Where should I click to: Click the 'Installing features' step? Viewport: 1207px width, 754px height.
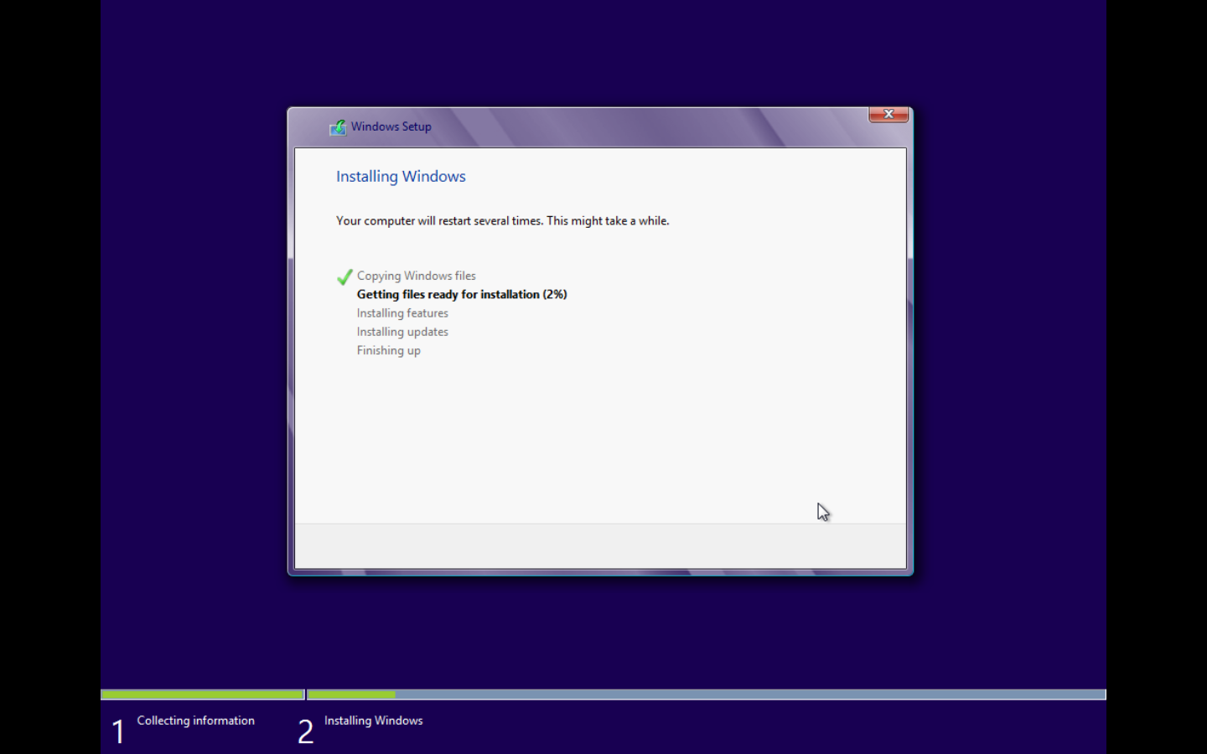click(x=402, y=313)
